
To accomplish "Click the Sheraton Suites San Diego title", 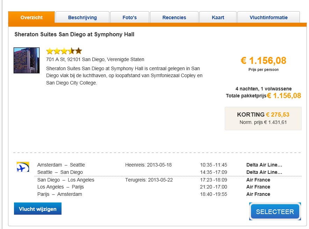I will (x=74, y=35).
